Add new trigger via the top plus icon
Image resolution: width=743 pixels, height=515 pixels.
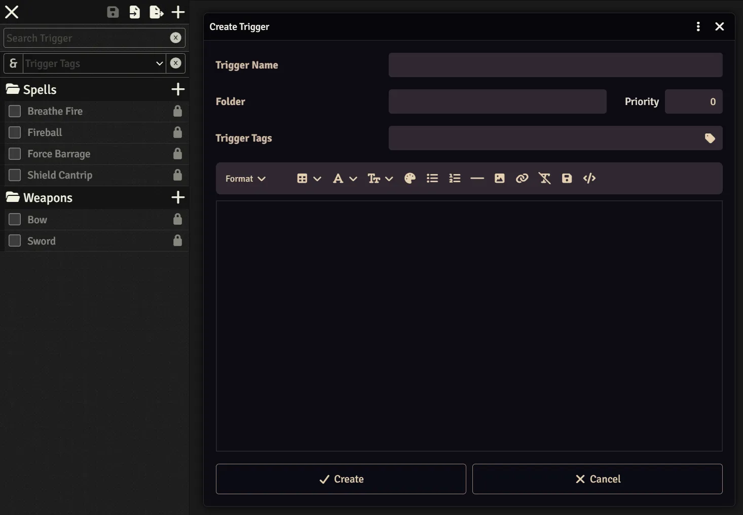(178, 12)
